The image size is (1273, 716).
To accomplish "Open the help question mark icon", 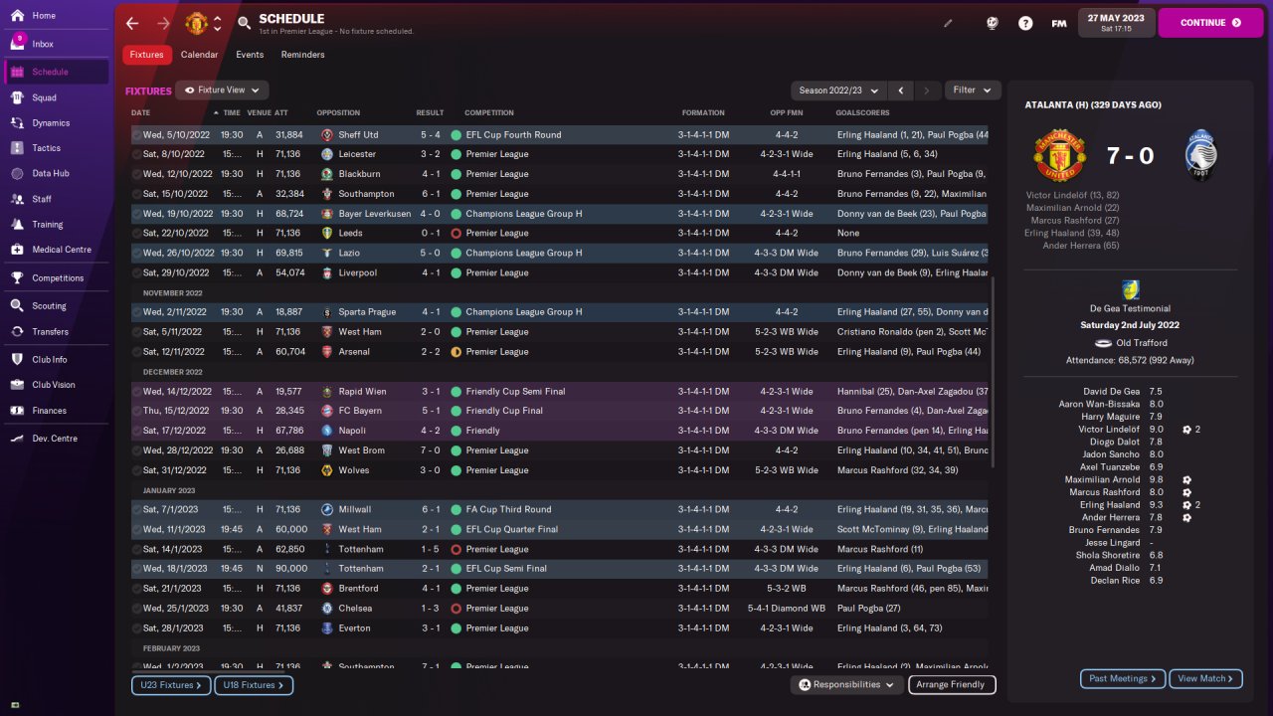I will tap(1025, 23).
